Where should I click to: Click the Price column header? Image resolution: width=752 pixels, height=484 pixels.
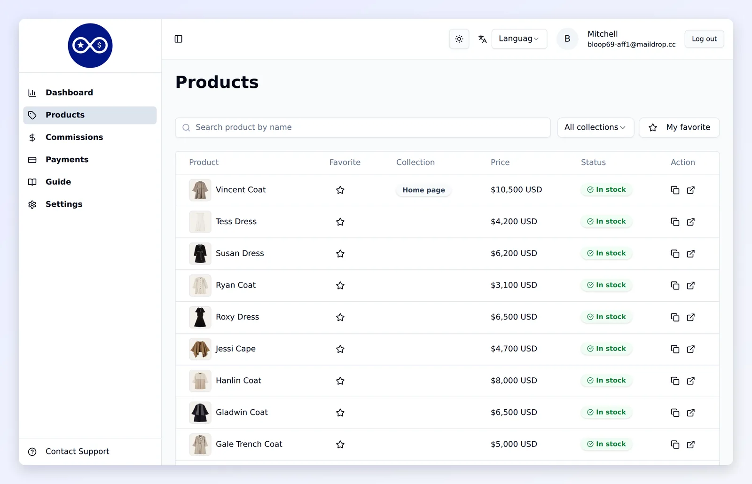[500, 162]
